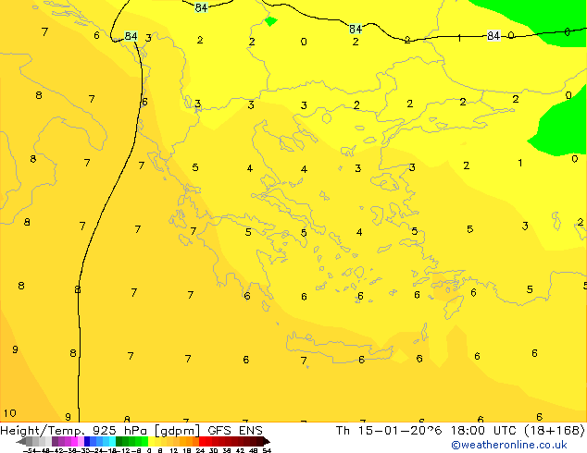This screenshot has height=453, width=587.
Task: Click the "84" contour label with white background
Action: (493, 36)
